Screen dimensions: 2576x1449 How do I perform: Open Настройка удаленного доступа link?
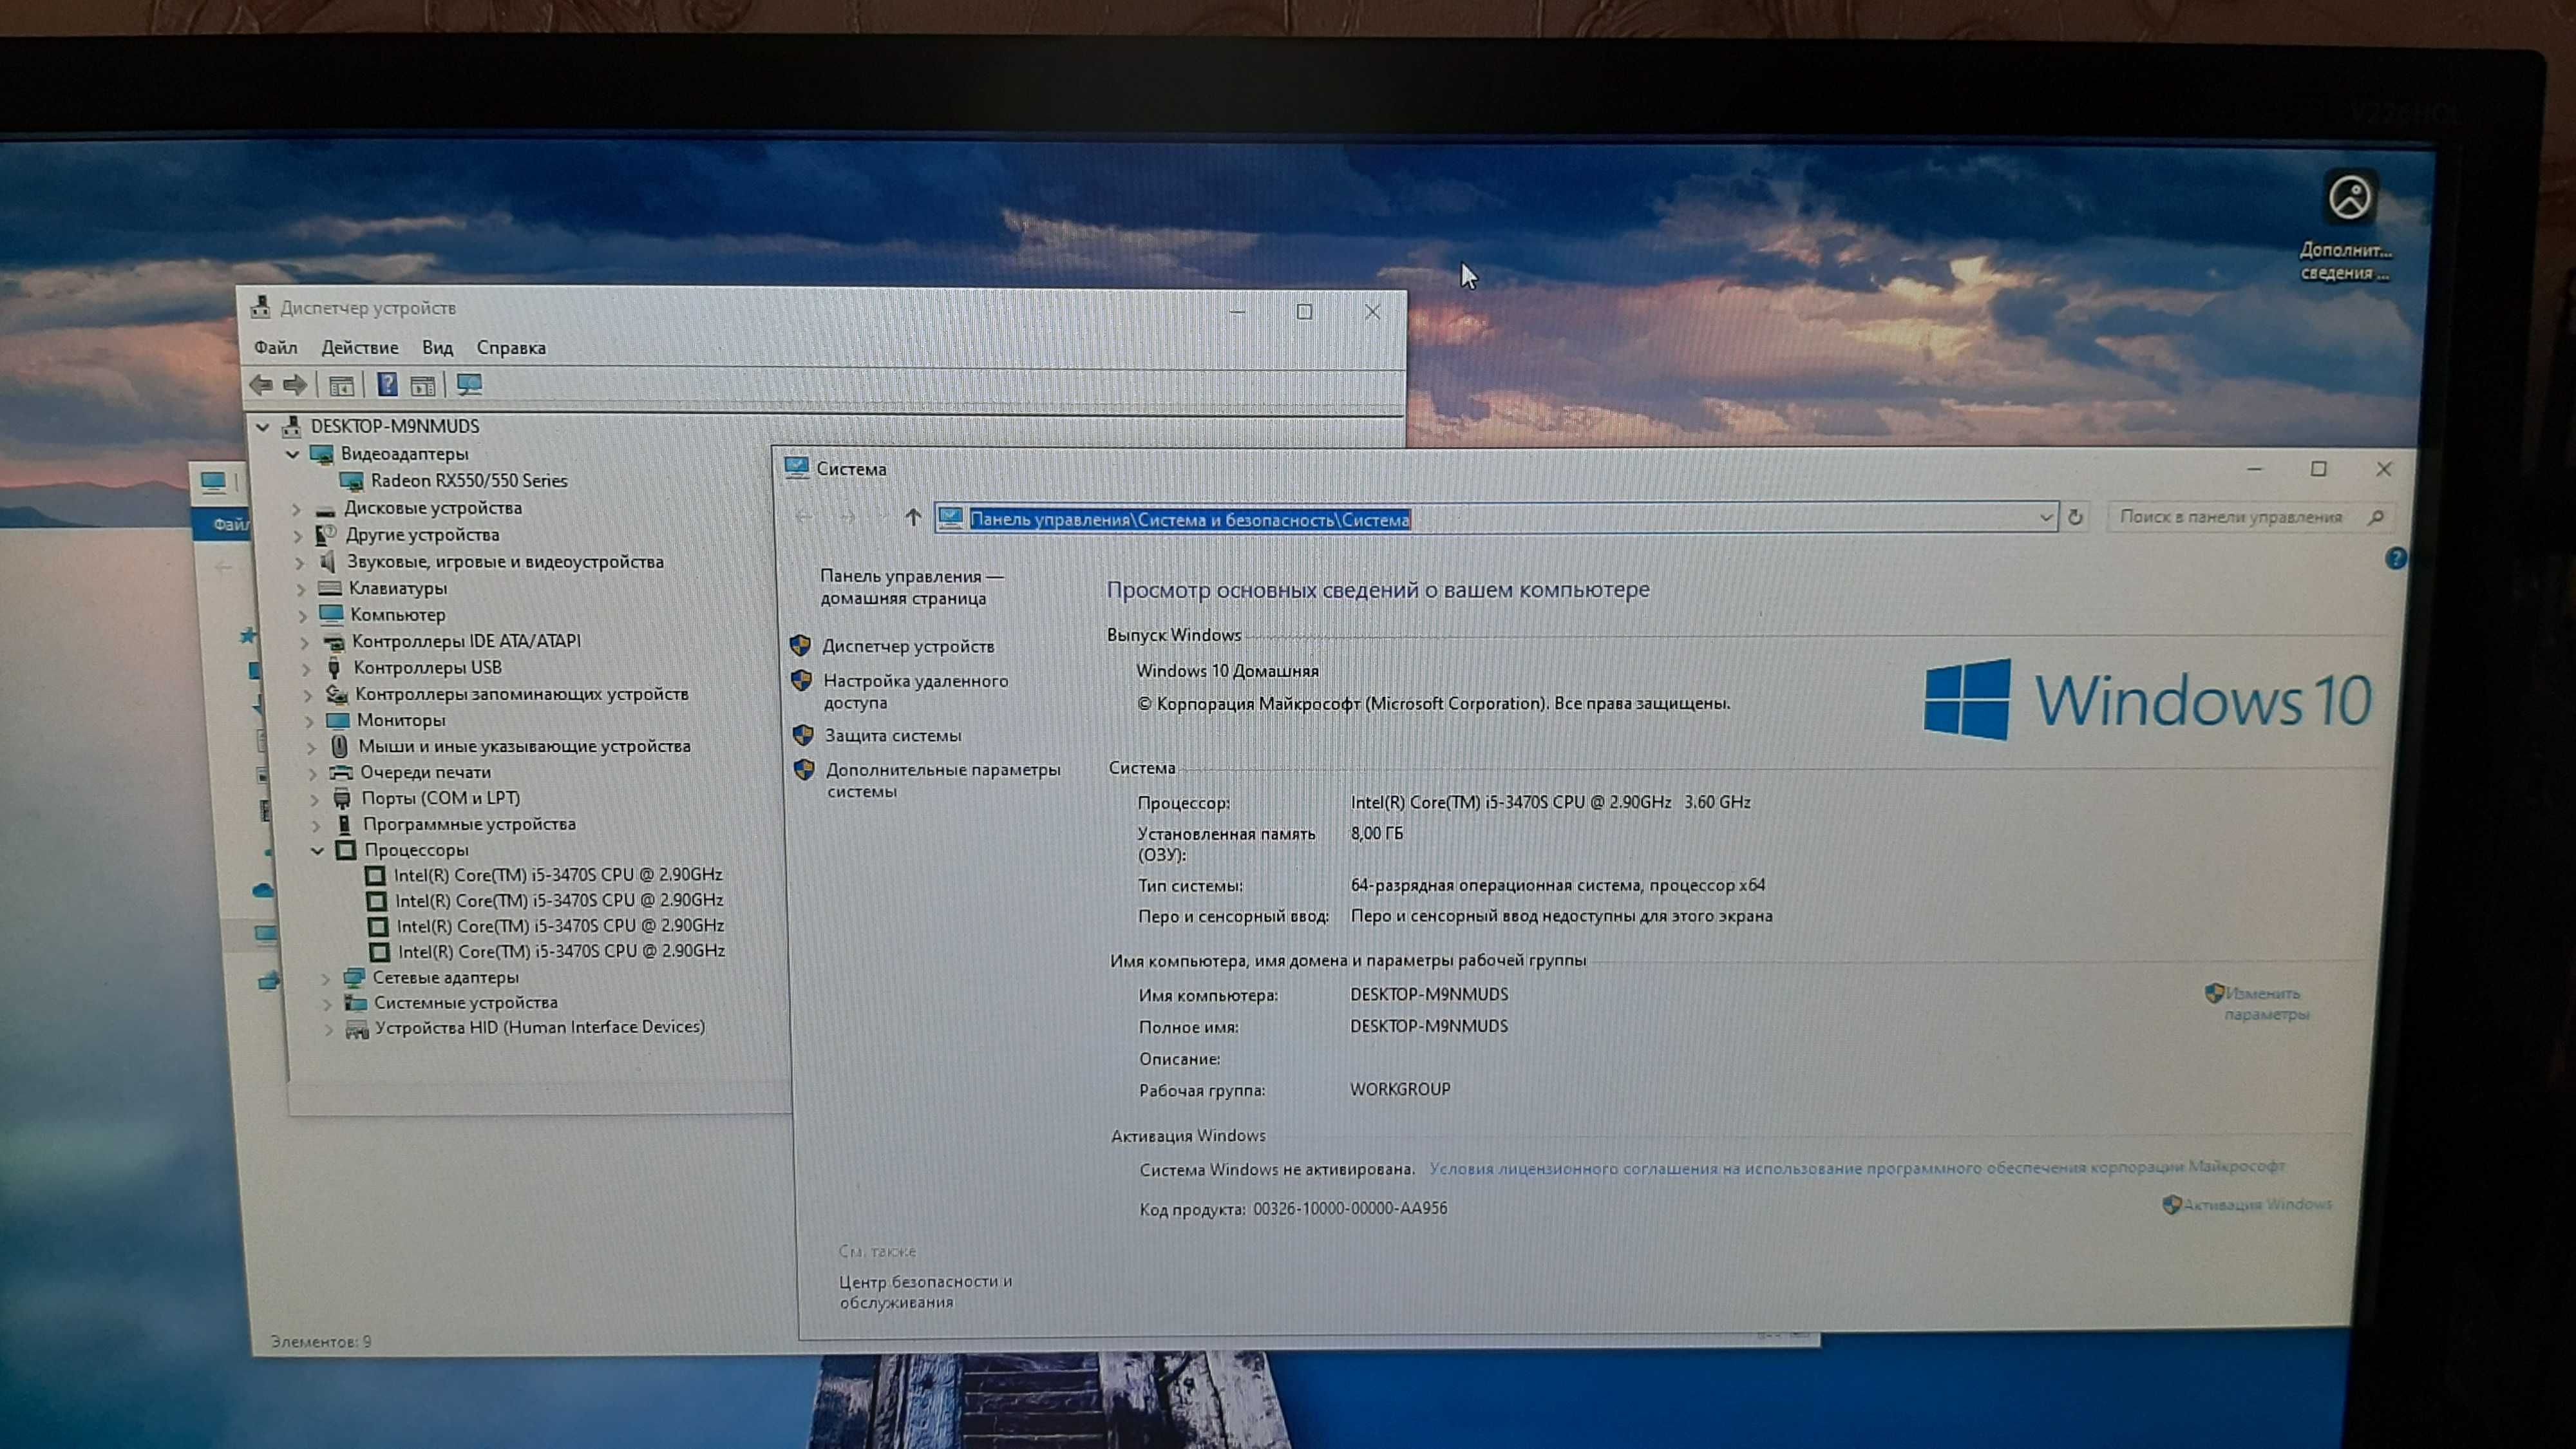pos(916,691)
